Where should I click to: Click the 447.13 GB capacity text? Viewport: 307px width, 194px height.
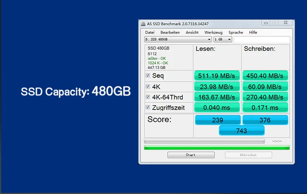[x=156, y=67]
